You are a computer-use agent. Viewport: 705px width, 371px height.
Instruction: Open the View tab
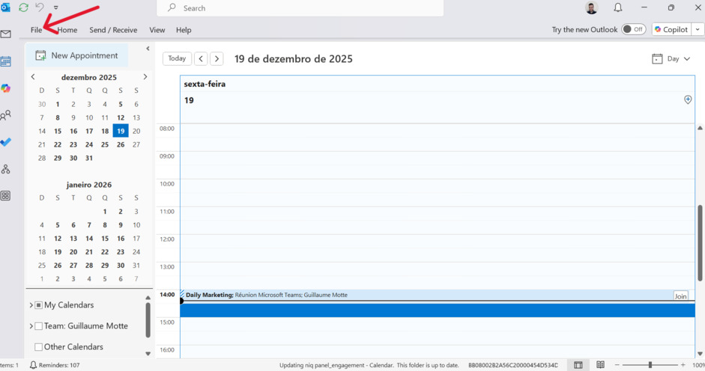tap(157, 30)
